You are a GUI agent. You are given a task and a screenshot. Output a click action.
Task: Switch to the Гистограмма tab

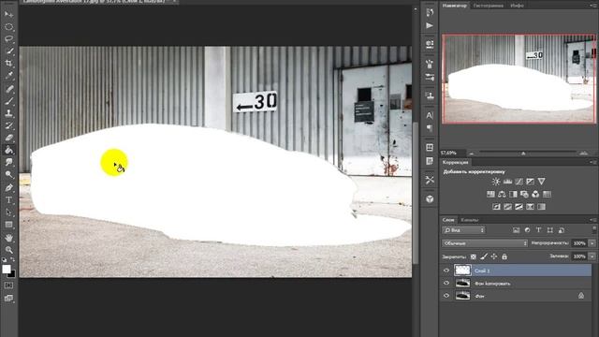(x=488, y=6)
